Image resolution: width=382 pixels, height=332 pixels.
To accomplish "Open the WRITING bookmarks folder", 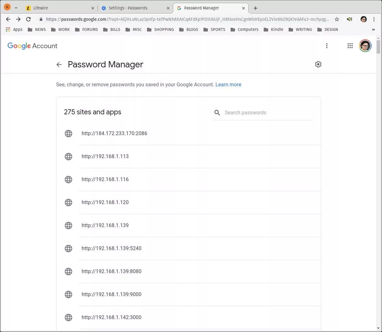I will point(300,29).
